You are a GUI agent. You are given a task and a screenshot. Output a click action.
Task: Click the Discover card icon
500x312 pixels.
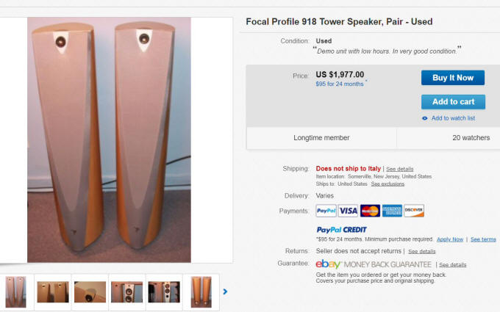[414, 211]
